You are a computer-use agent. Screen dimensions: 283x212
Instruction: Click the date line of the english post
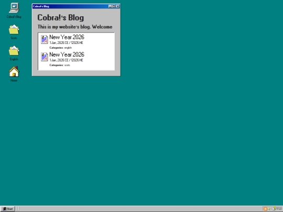(66, 43)
